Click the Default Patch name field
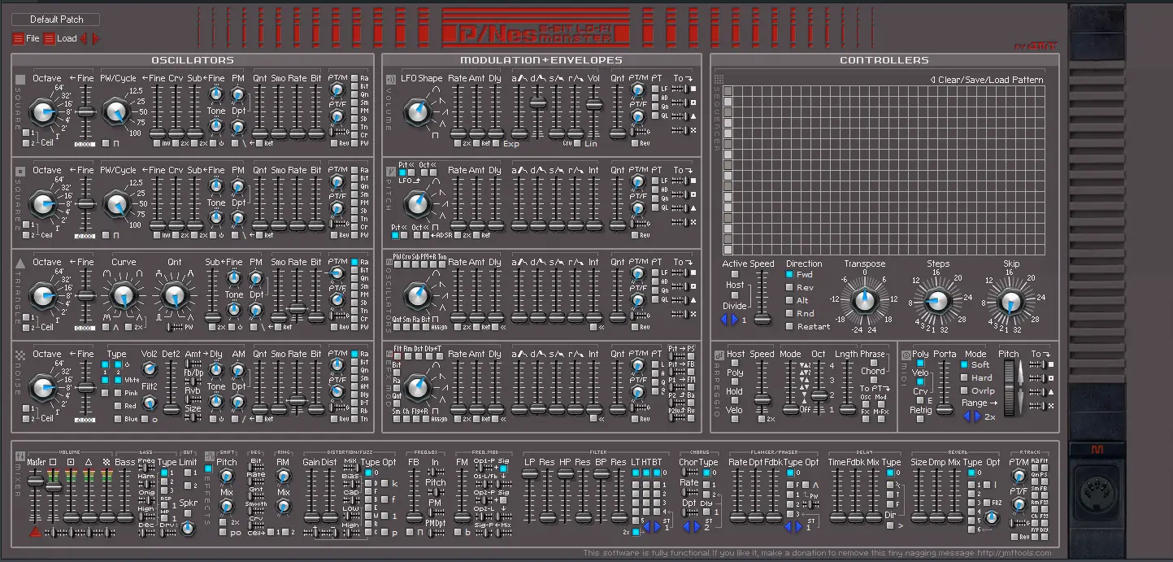The width and height of the screenshot is (1173, 562). (56, 19)
